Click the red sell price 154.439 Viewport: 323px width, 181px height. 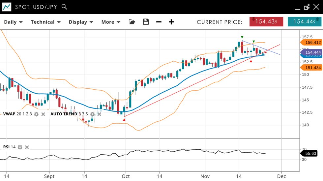(266, 22)
